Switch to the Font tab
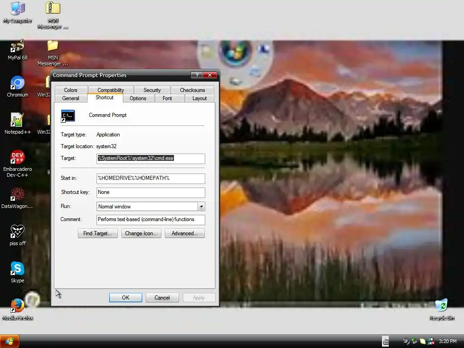Screen dimensions: 464x348 (x=167, y=98)
